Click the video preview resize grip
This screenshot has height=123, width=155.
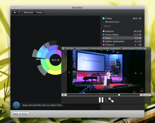149,102
